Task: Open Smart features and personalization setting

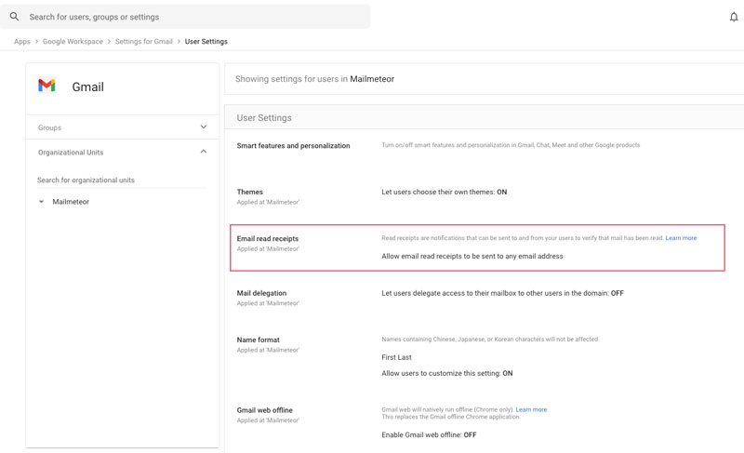Action: pyautogui.click(x=293, y=146)
